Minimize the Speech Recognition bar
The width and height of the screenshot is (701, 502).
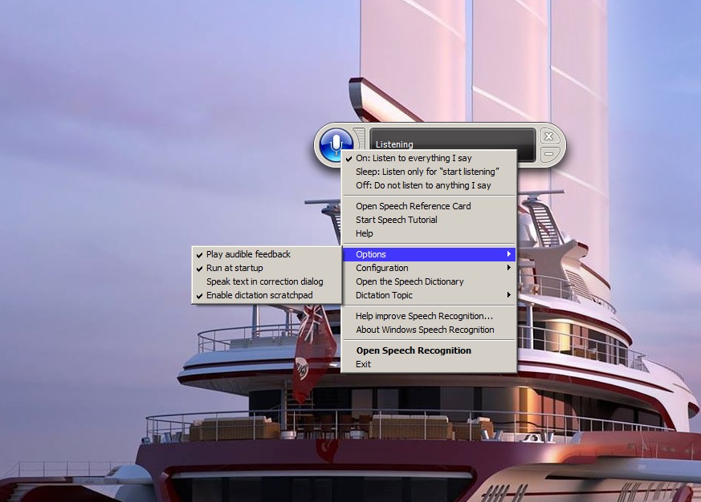(x=549, y=154)
